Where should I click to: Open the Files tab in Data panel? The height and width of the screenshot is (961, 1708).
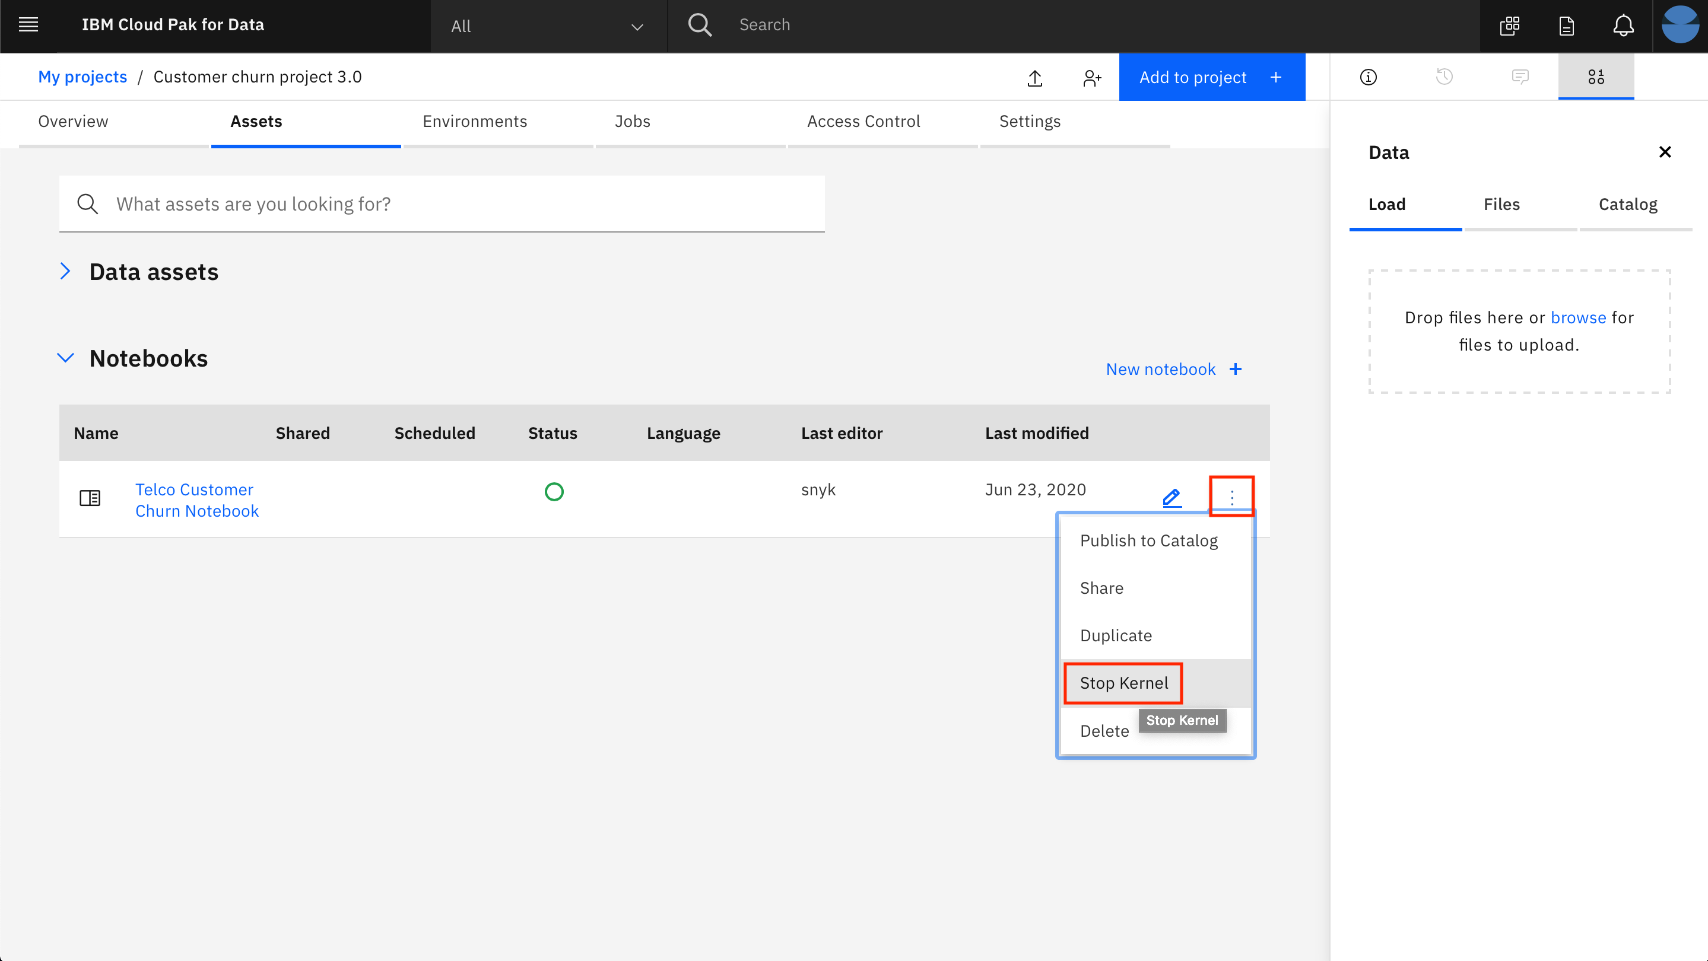(1501, 204)
